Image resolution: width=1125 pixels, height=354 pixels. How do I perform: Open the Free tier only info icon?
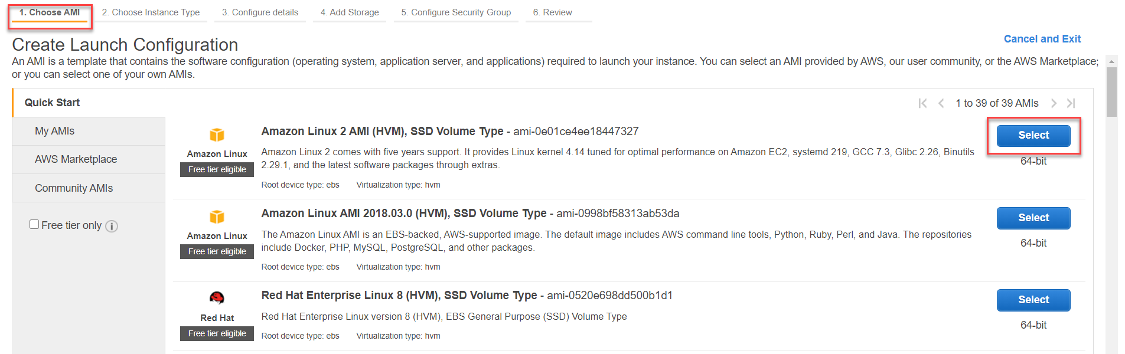tap(112, 226)
